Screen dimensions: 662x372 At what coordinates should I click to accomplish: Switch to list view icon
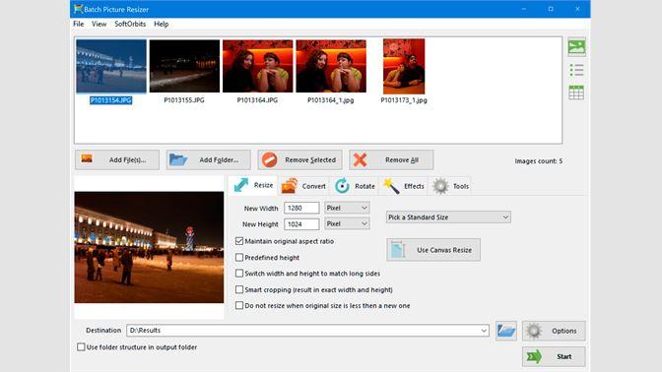(x=576, y=70)
